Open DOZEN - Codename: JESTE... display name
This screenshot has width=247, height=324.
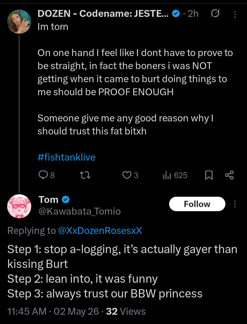(x=103, y=14)
